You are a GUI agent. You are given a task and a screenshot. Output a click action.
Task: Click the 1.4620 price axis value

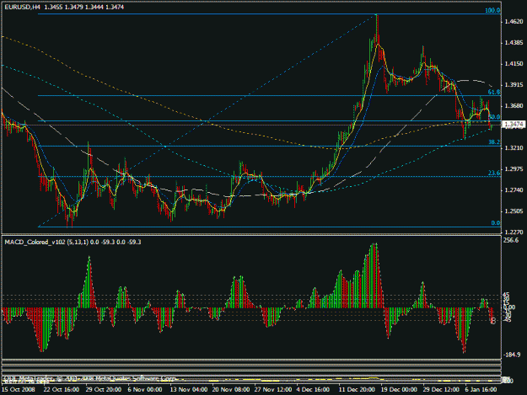[514, 22]
